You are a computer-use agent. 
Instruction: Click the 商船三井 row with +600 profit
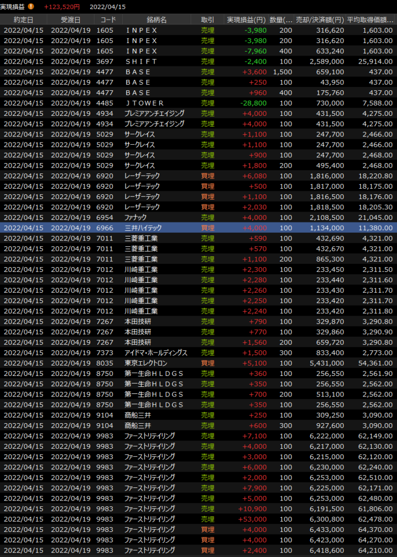(198, 426)
